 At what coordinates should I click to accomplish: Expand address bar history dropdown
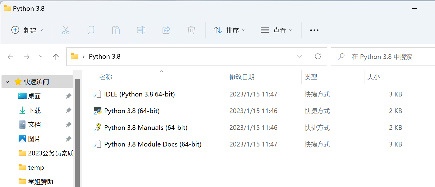[300, 56]
